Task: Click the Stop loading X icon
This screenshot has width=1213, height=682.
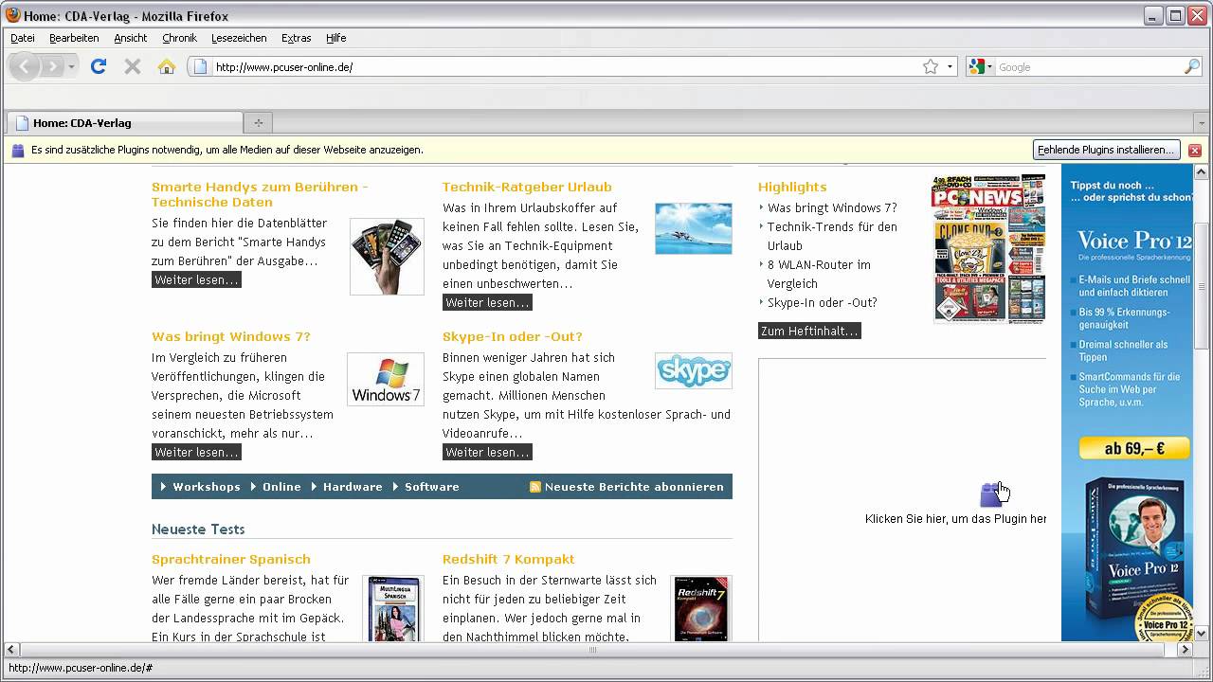Action: 133,66
